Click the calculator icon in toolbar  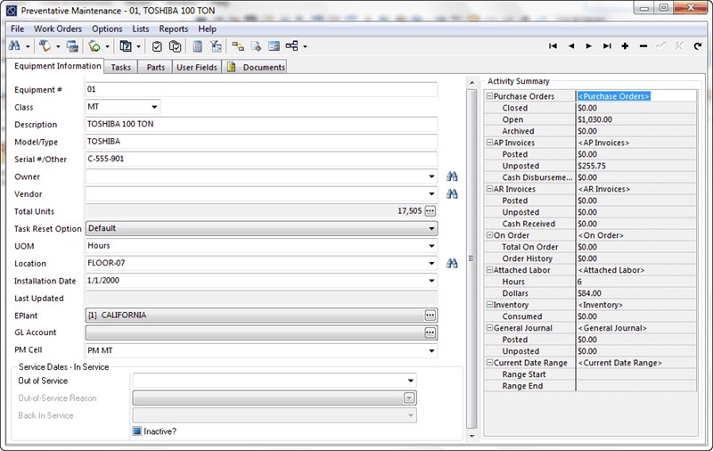198,46
